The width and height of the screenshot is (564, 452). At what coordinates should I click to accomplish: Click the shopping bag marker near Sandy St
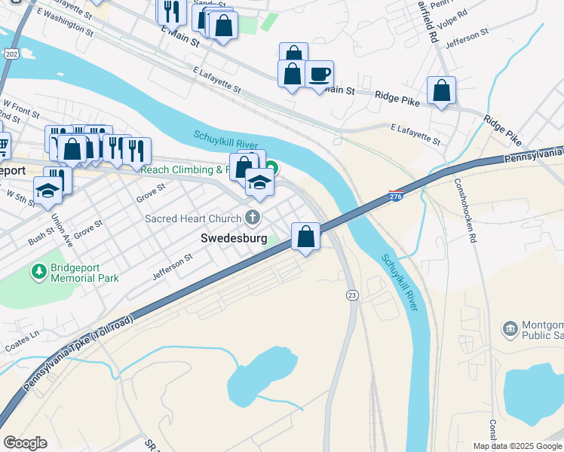(223, 28)
